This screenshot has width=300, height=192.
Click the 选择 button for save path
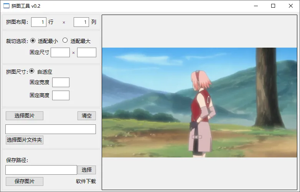click(87, 170)
